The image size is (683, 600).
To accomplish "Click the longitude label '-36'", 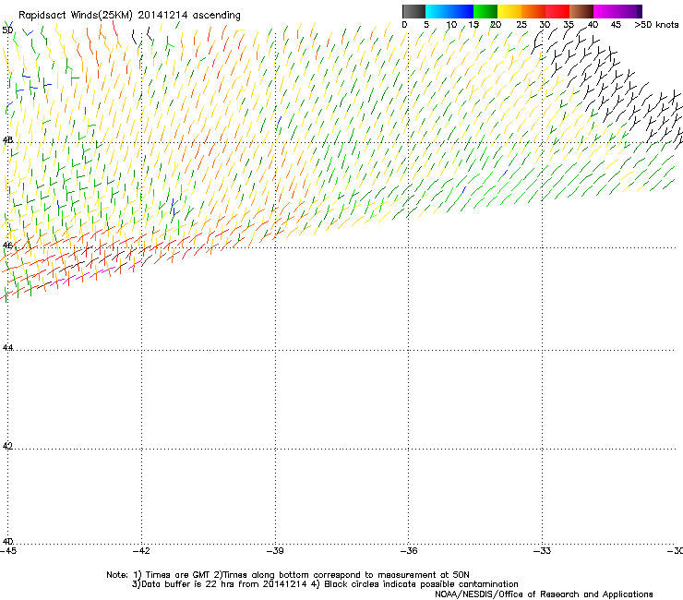I will (409, 551).
